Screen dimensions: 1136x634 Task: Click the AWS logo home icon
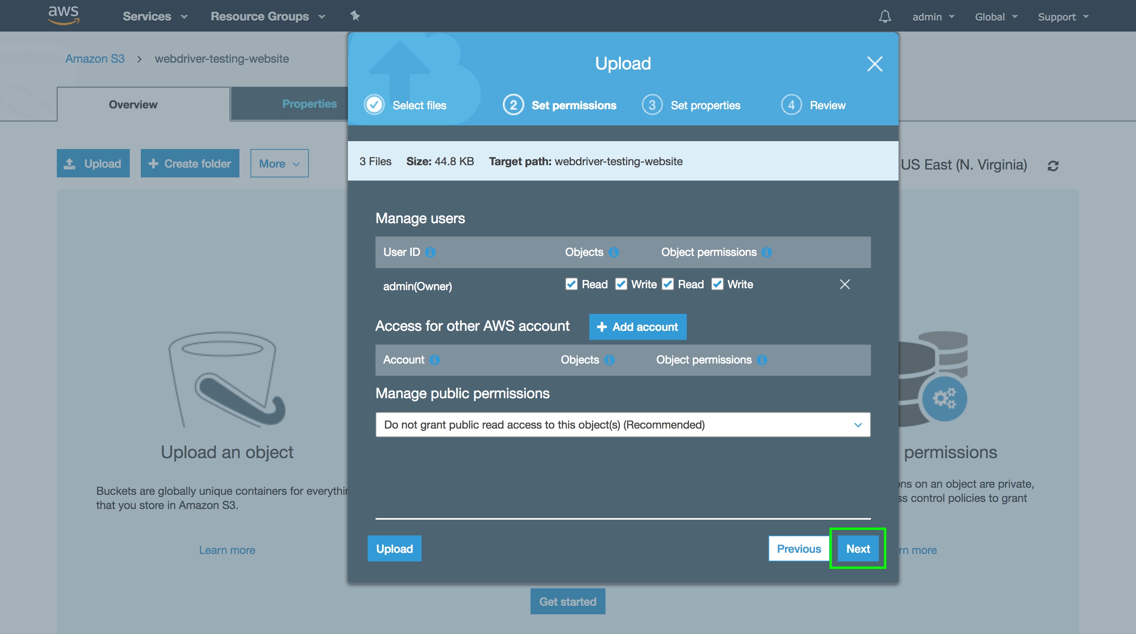click(63, 15)
